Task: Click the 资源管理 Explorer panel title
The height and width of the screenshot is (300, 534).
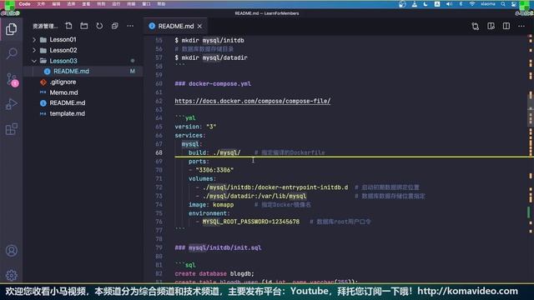Action: tap(45, 26)
